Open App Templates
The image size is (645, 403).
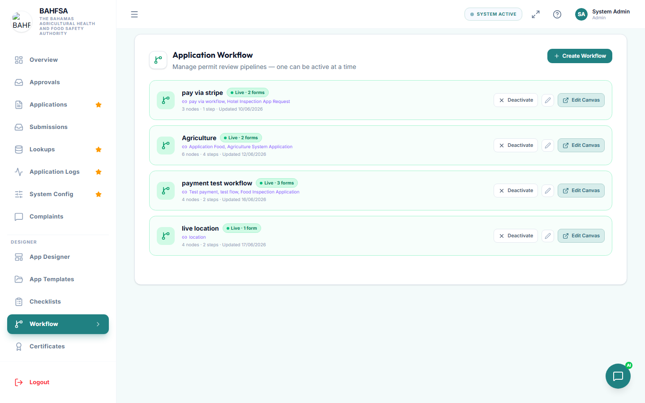click(x=58, y=279)
